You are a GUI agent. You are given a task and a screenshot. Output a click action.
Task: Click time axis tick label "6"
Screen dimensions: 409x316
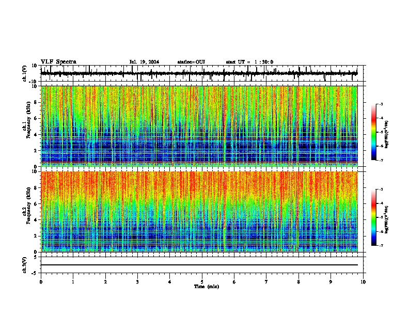tap(234, 282)
